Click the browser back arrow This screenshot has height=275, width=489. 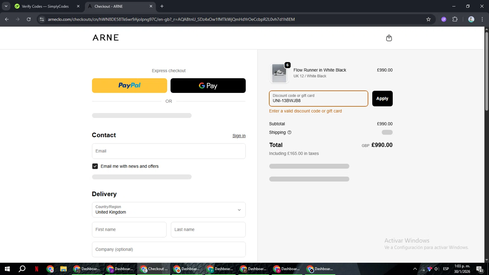click(7, 19)
